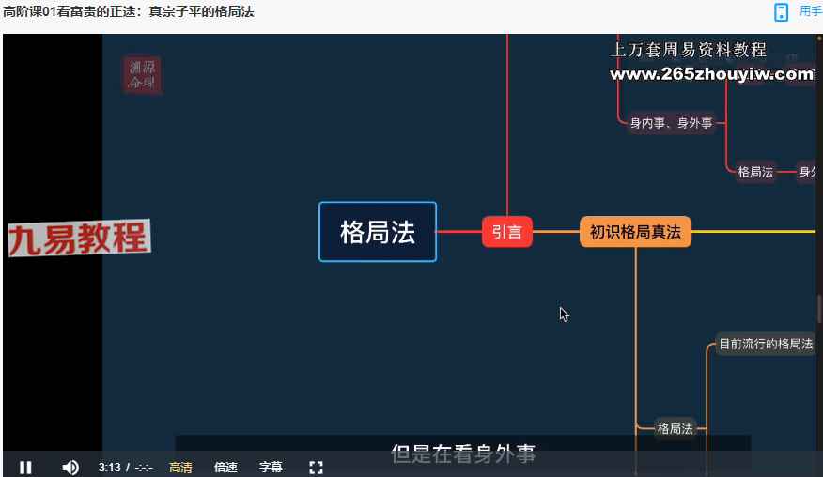Click the 身内事、身外事 node
Image resolution: width=823 pixels, height=477 pixels.
[671, 122]
